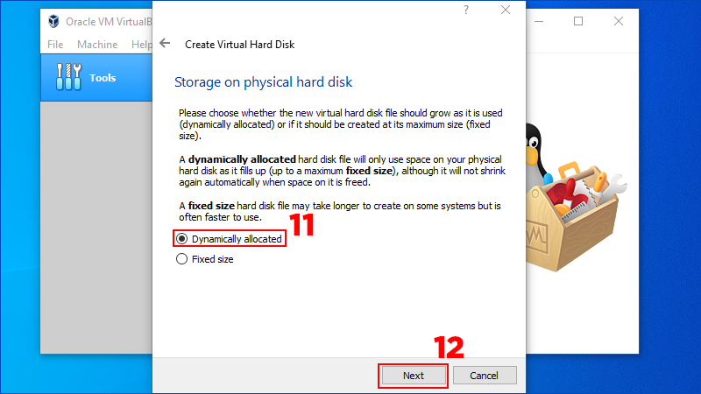Choose the Fixed size radio option

tap(182, 259)
